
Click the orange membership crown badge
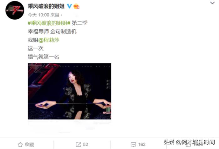pos(76,6)
